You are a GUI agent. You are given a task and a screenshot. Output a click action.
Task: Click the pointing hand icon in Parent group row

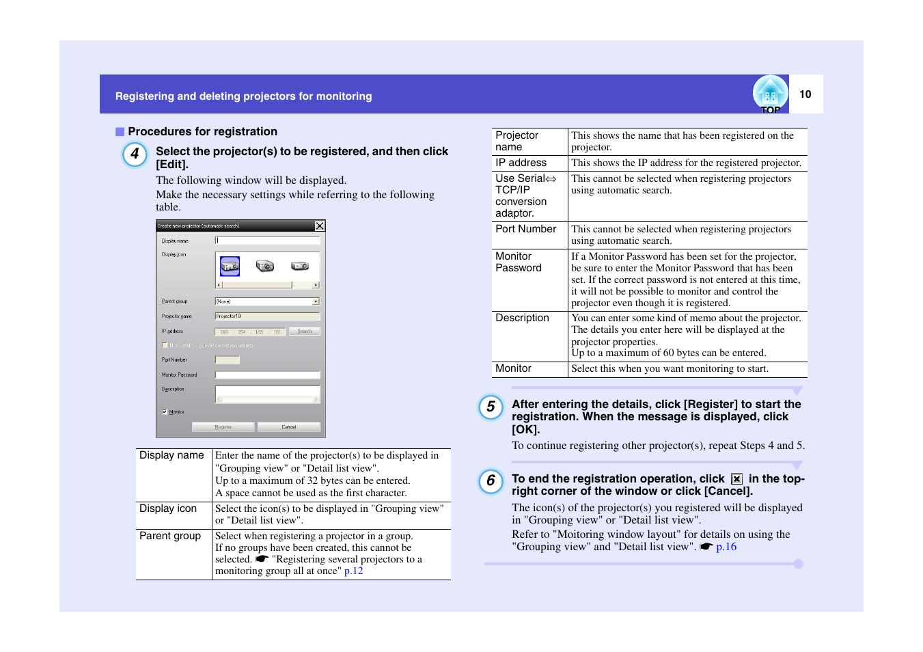click(x=262, y=559)
